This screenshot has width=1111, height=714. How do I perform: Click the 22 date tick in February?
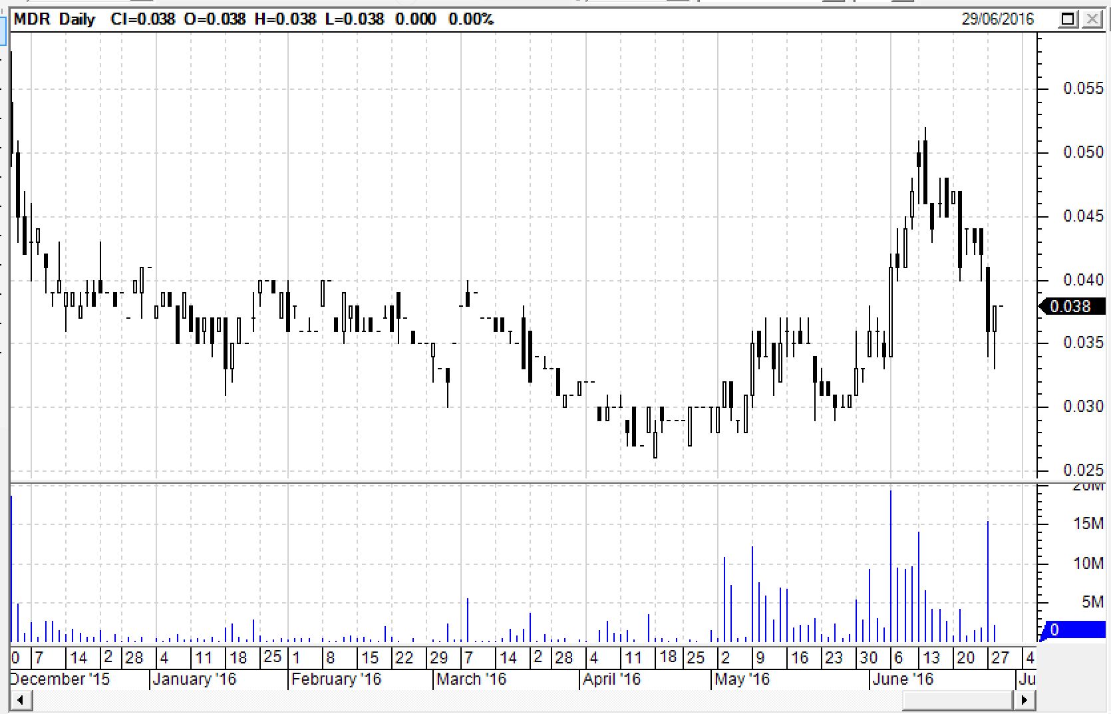pos(404,658)
